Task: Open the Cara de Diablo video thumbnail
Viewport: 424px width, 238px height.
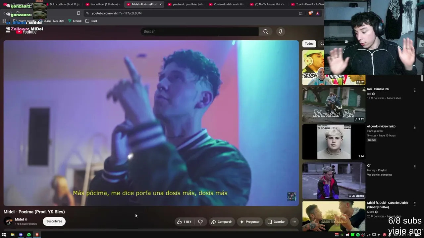Action: [334, 216]
